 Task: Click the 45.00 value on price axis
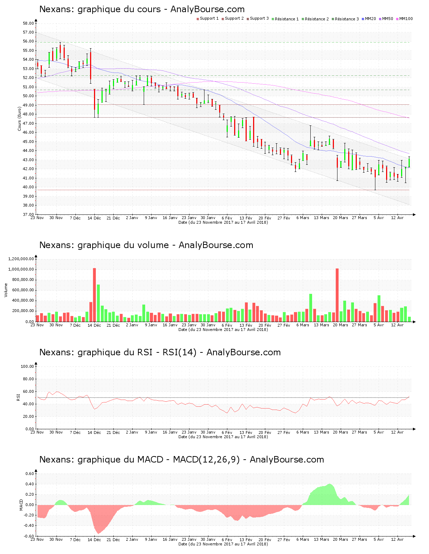click(28, 142)
